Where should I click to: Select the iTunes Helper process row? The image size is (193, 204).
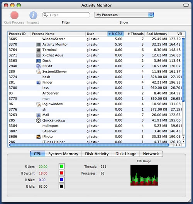coord(95,142)
